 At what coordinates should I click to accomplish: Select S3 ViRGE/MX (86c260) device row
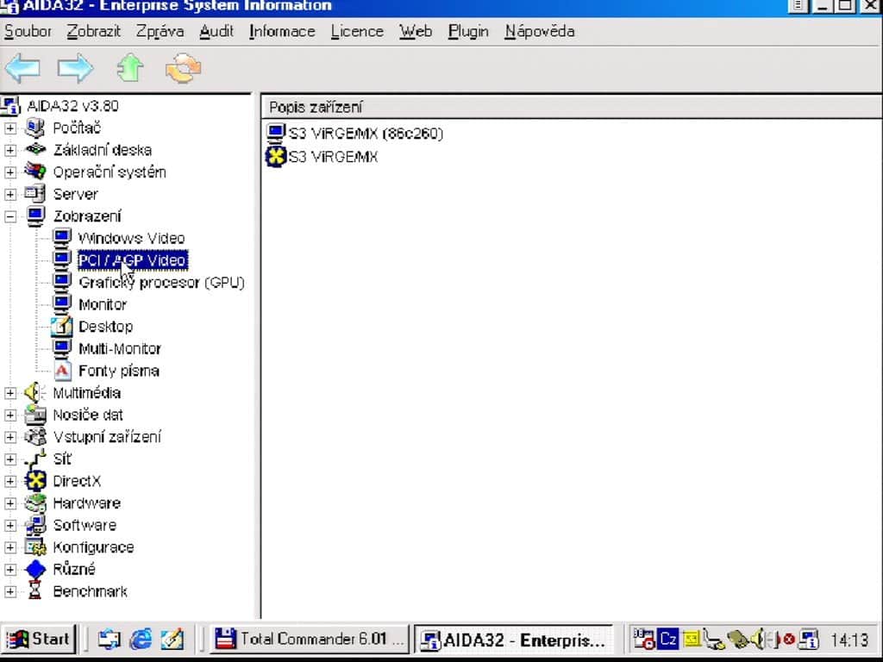point(354,134)
